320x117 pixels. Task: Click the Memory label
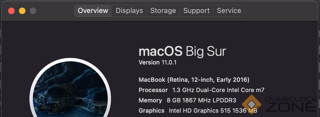[x=150, y=100]
